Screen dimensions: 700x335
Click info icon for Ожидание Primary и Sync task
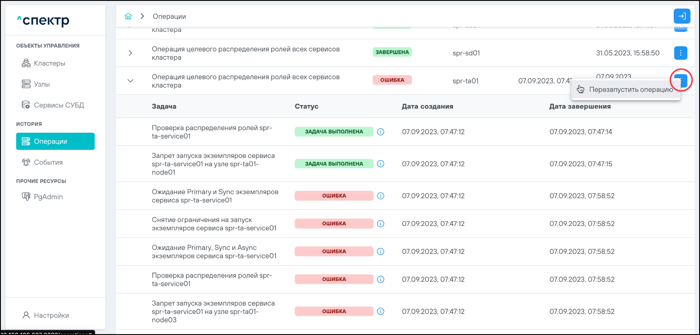click(x=381, y=196)
